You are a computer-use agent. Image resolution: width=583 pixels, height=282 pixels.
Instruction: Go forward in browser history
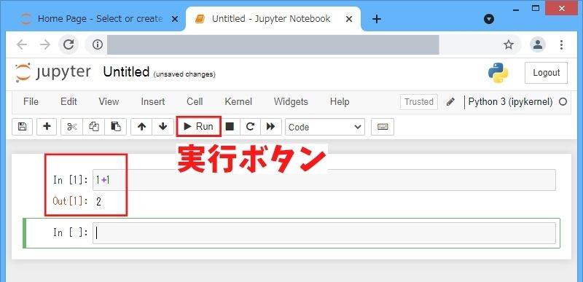45,45
